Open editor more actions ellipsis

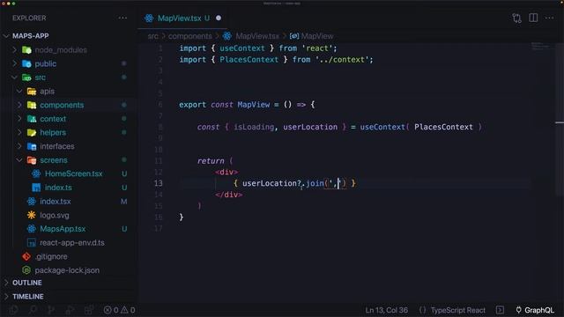[549, 18]
